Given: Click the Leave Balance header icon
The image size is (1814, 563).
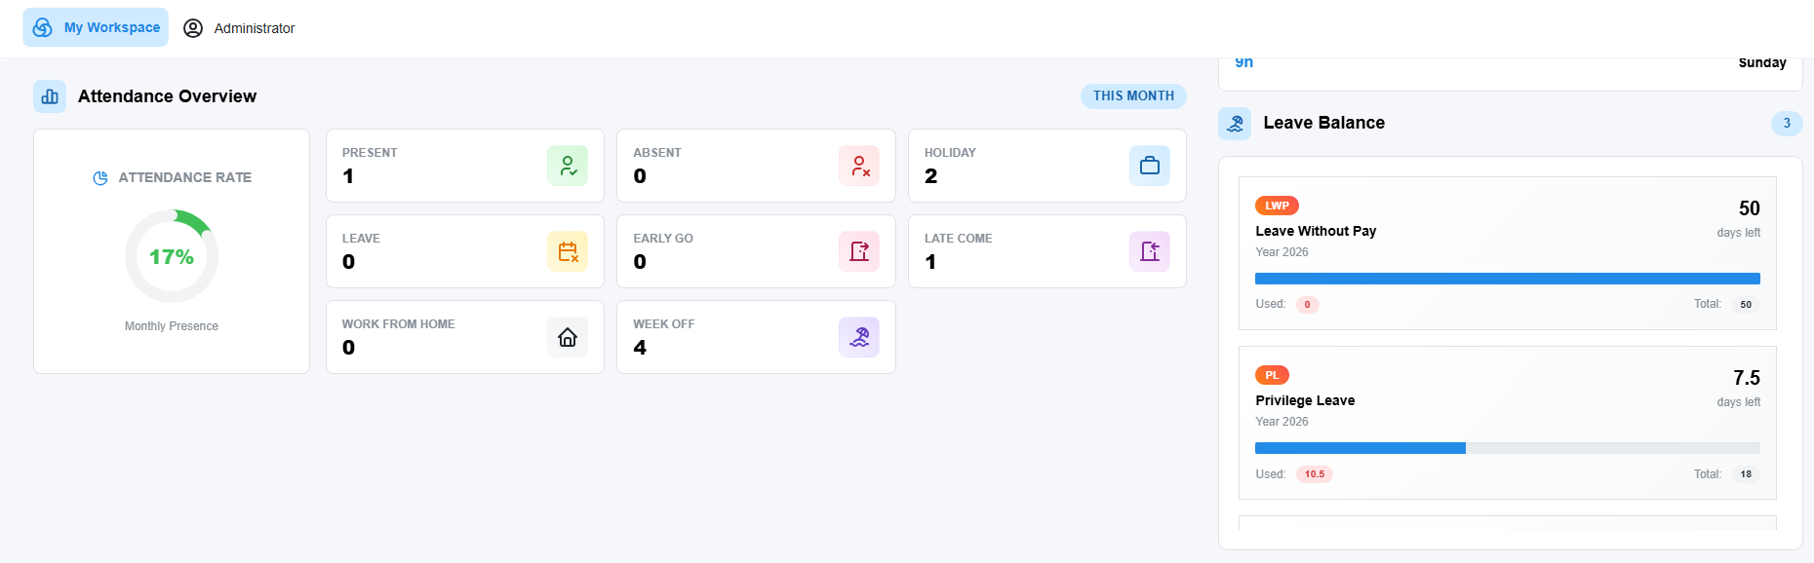Looking at the screenshot, I should (x=1235, y=124).
